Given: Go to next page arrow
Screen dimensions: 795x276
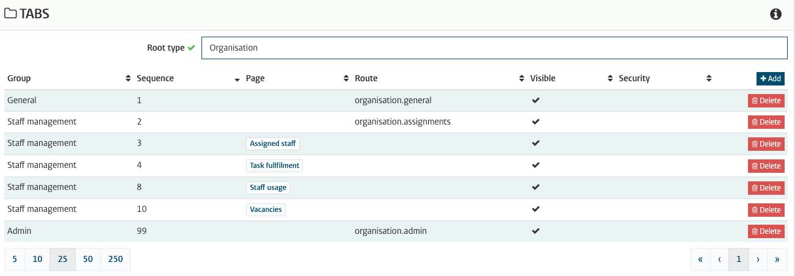Looking at the screenshot, I should click(758, 259).
